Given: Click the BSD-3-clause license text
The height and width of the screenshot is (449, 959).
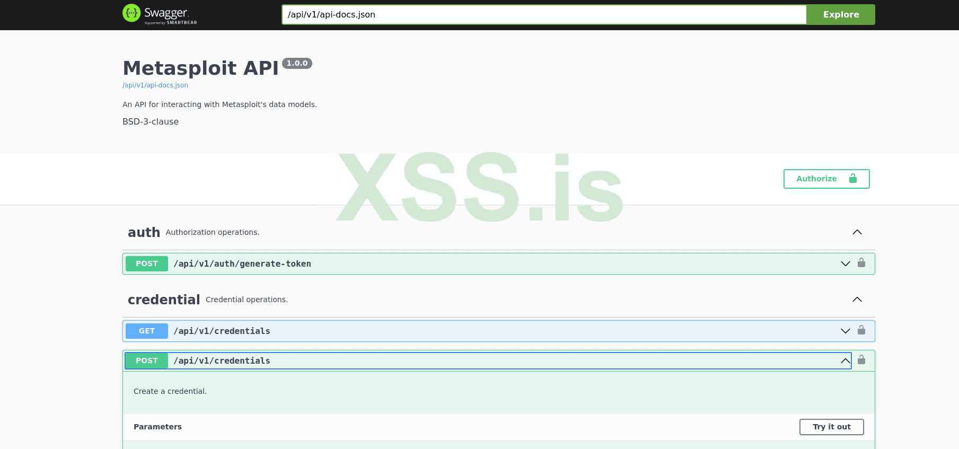Looking at the screenshot, I should (x=151, y=121).
